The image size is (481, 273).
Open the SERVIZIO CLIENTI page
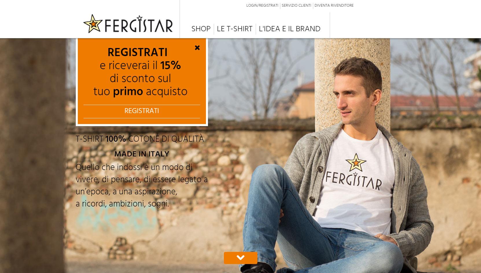296,5
